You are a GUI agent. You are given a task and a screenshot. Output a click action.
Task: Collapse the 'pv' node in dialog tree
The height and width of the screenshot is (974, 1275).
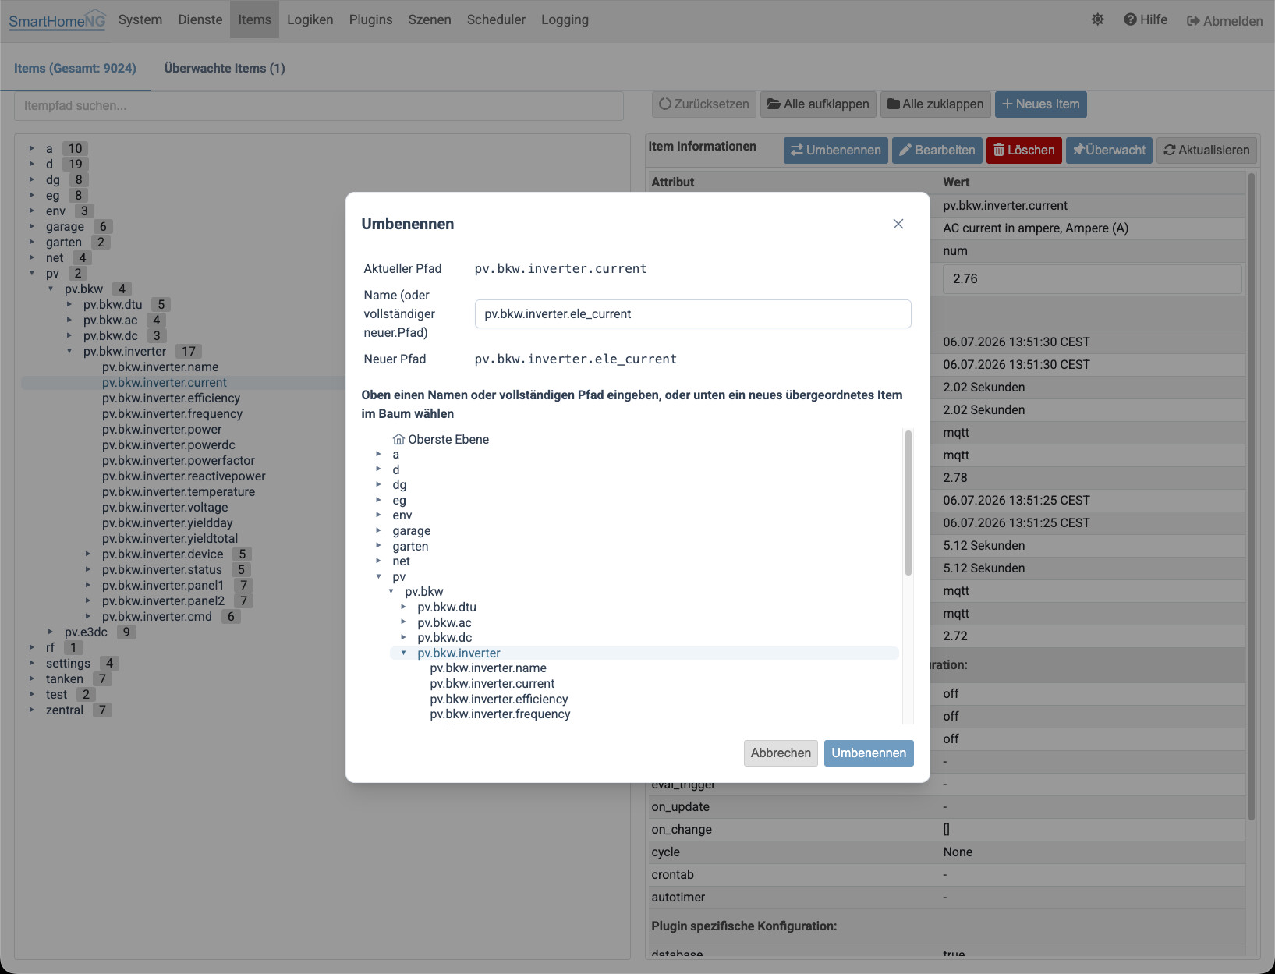(379, 576)
